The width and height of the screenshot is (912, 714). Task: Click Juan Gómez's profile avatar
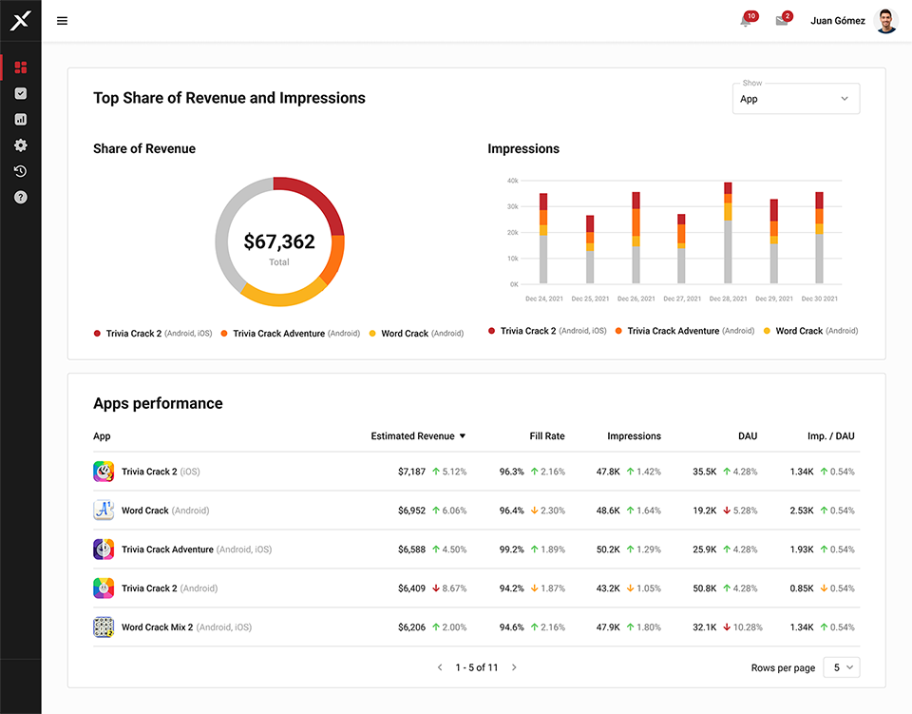pyautogui.click(x=885, y=21)
